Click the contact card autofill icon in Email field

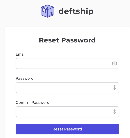click(114, 63)
